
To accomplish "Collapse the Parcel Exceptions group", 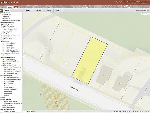I will pyautogui.click(x=1, y=65).
